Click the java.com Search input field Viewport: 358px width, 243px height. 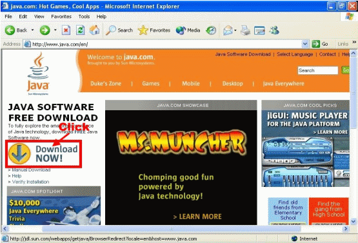[317, 70]
